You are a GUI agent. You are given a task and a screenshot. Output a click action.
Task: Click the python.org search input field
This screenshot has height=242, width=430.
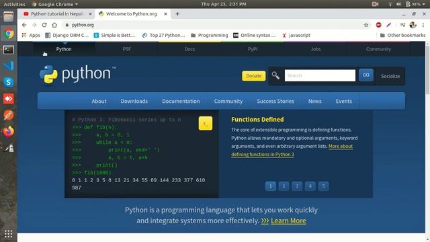pos(320,75)
